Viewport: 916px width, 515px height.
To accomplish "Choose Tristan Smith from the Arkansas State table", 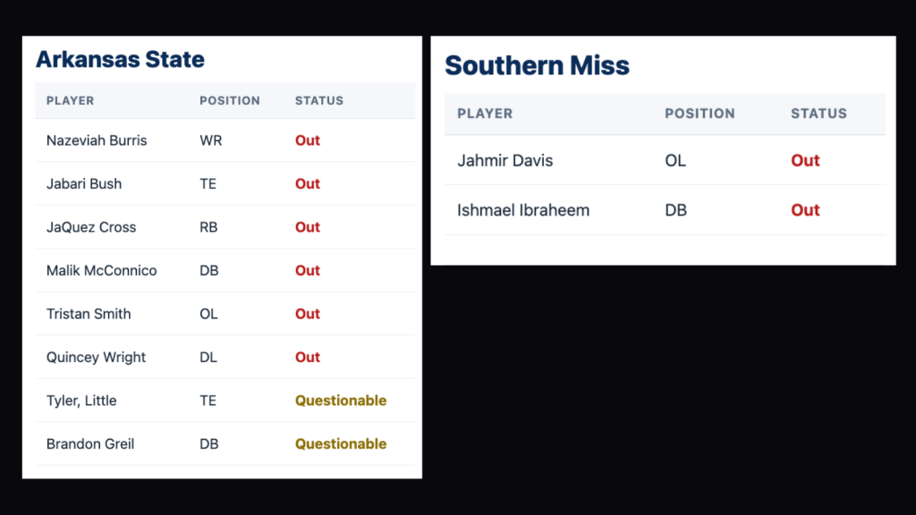I will [89, 314].
